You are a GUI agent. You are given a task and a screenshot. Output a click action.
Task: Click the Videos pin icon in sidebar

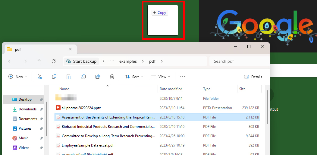[x=42, y=148]
